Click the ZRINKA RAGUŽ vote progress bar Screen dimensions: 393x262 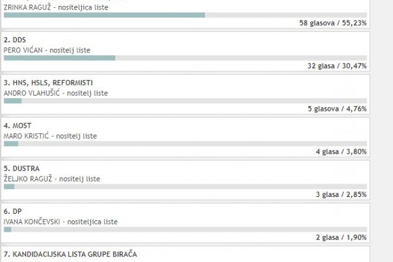click(185, 15)
